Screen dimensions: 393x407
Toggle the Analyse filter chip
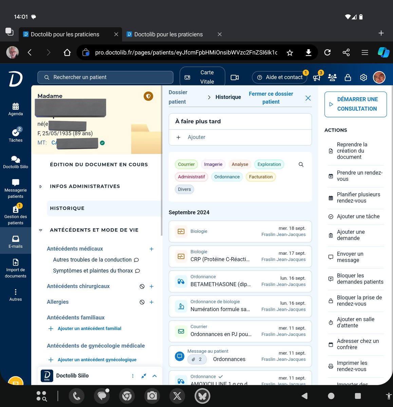tap(240, 164)
